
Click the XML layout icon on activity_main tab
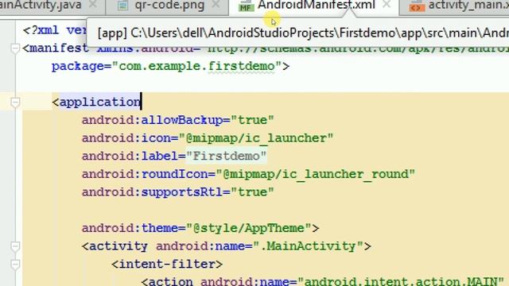click(417, 6)
